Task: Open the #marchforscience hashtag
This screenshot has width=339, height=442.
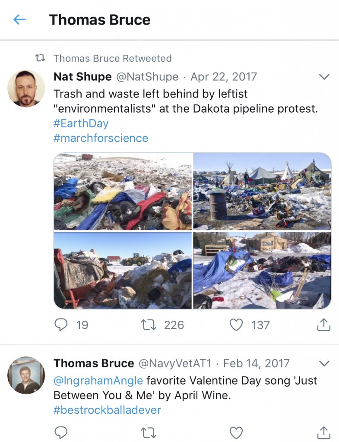Action: (101, 138)
